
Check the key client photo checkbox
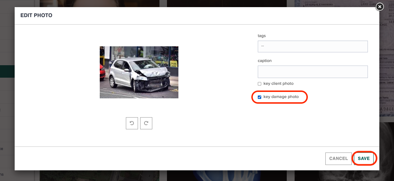(x=260, y=84)
